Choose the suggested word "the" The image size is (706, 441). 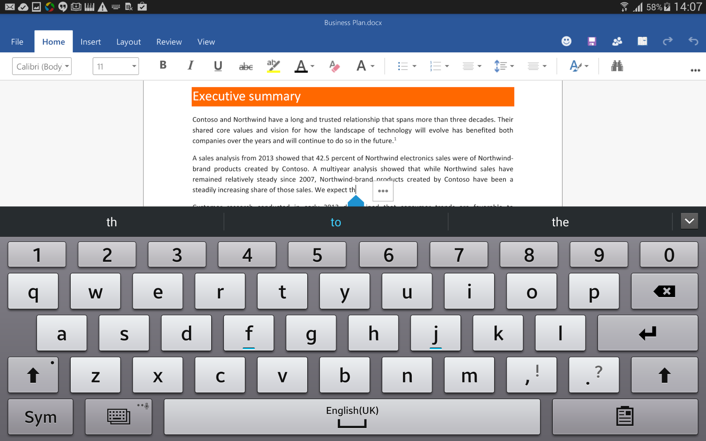tap(560, 222)
